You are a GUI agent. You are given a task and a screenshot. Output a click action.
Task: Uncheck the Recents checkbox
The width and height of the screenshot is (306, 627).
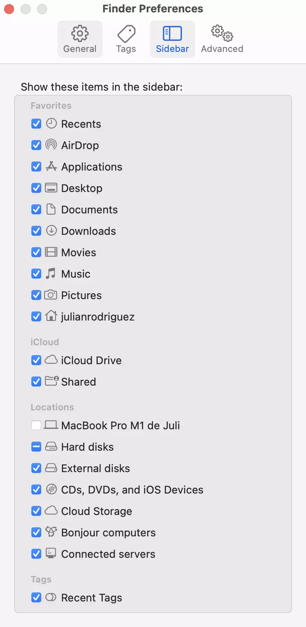pyautogui.click(x=36, y=124)
